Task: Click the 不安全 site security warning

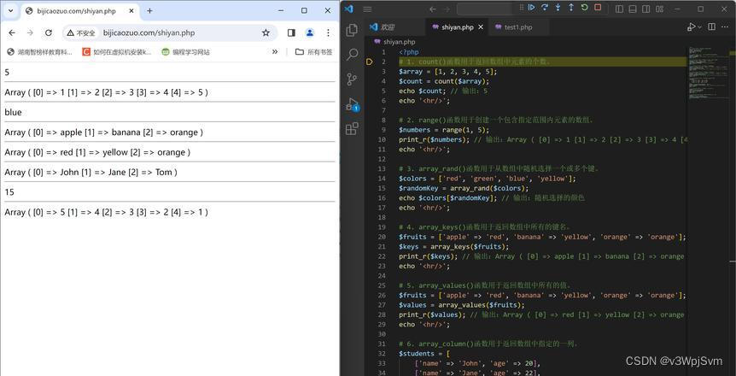Action: 81,32
